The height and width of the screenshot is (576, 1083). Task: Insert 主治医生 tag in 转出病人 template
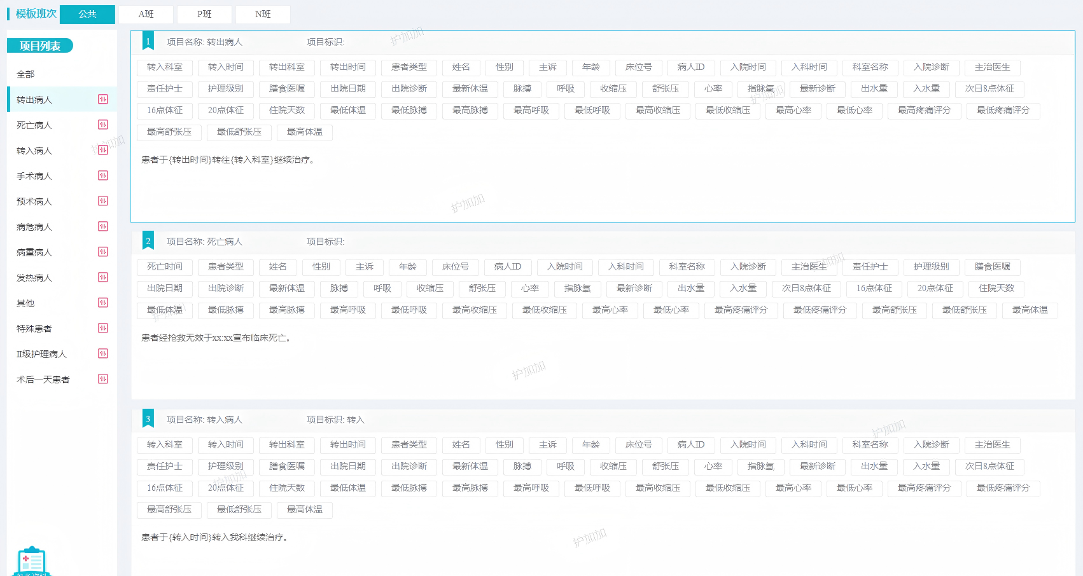(x=993, y=67)
